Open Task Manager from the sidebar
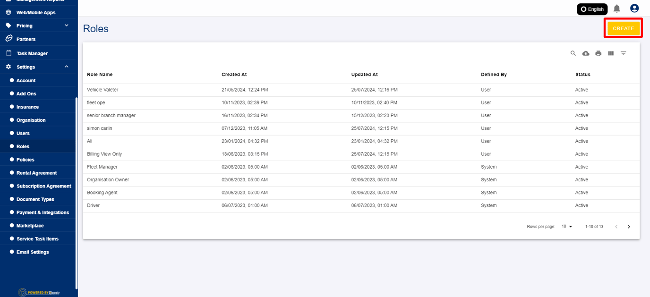This screenshot has height=297, width=650. click(32, 53)
